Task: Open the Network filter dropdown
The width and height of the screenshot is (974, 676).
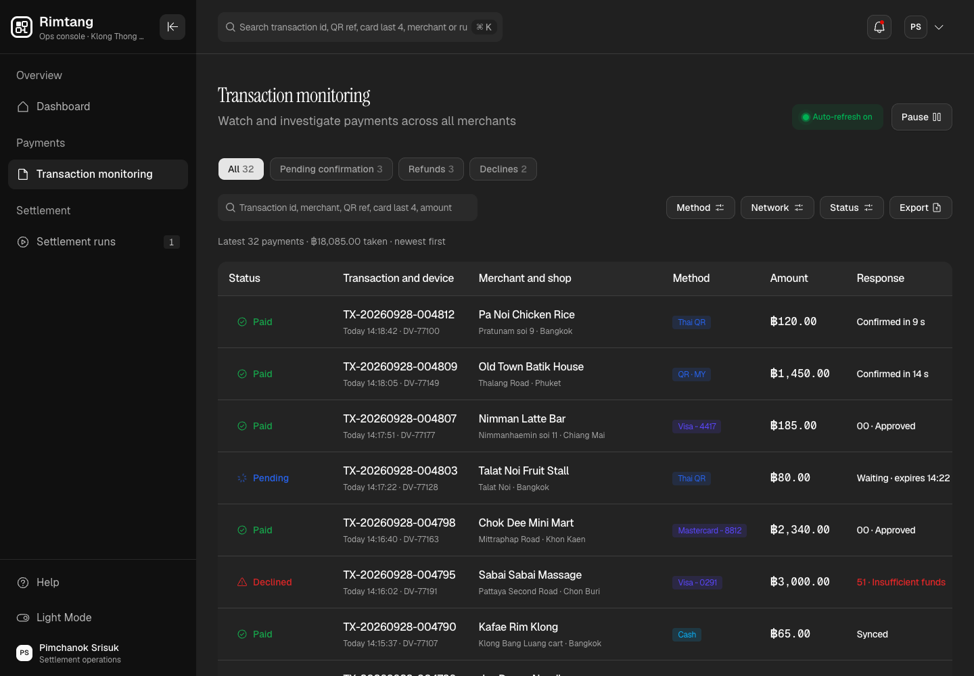Action: [x=777, y=208]
